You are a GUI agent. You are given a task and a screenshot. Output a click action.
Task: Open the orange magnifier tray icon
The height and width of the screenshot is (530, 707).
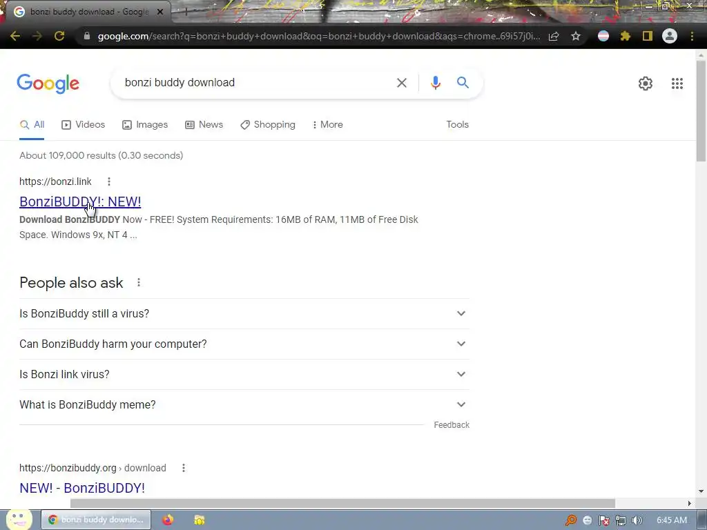tap(571, 520)
